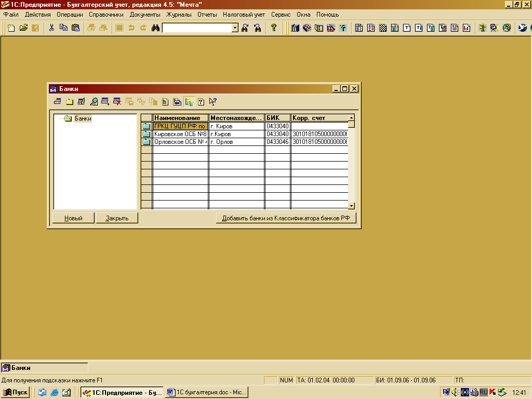Click the Наименование column header

point(180,118)
